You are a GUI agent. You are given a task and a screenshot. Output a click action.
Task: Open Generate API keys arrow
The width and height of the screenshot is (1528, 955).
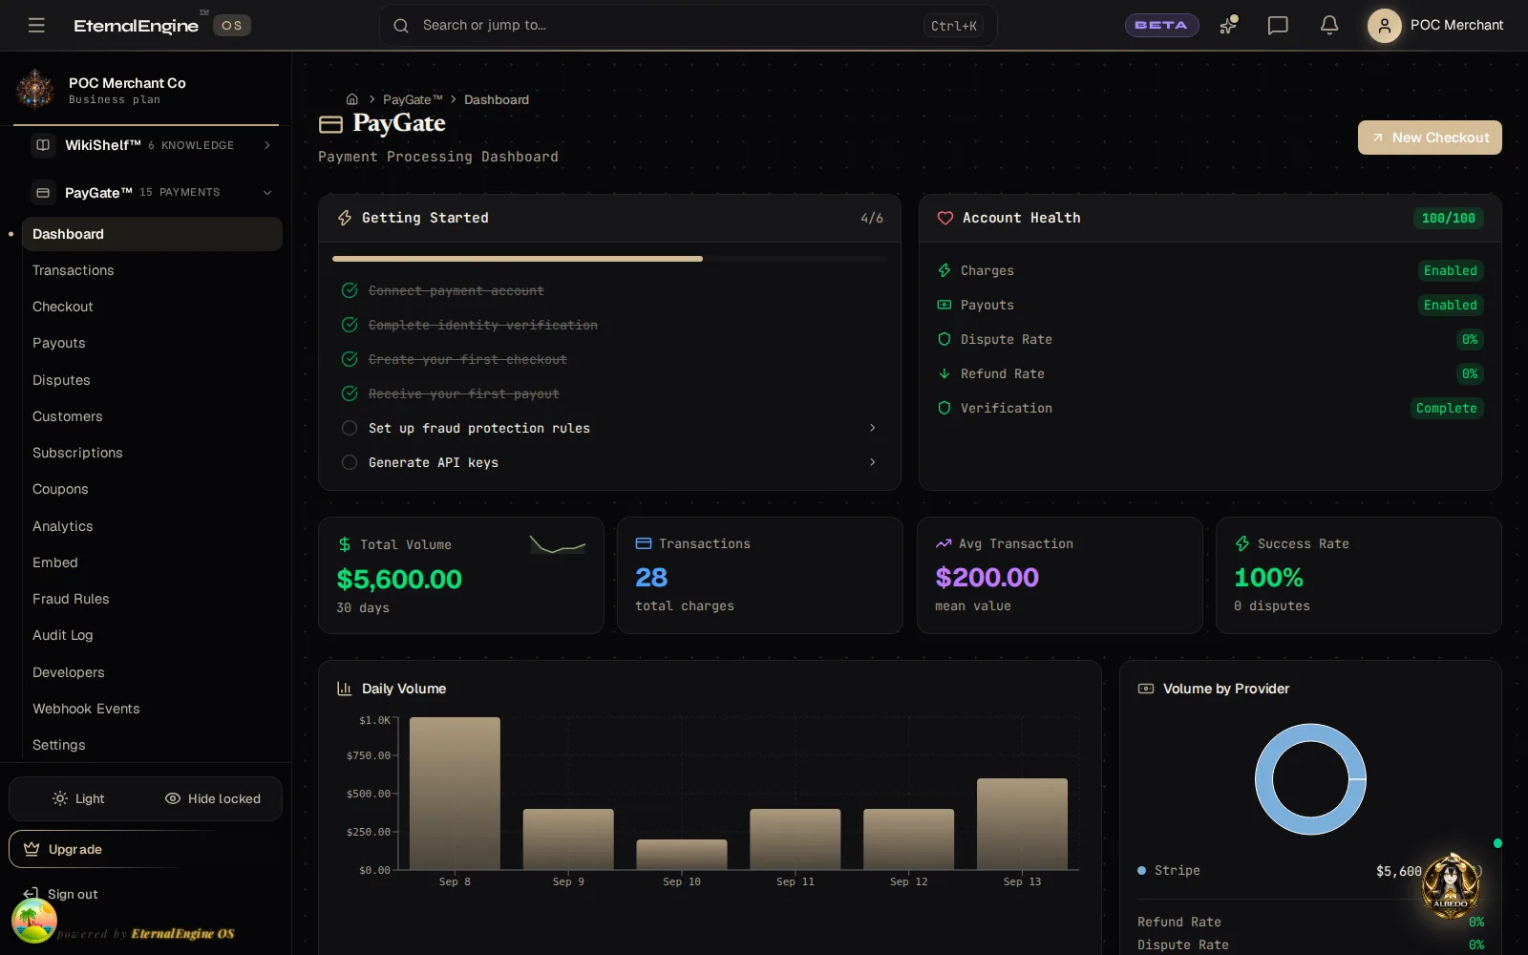coord(872,462)
